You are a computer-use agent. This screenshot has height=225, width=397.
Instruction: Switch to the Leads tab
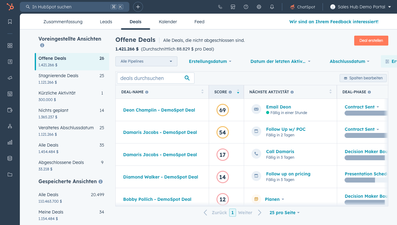tap(106, 22)
